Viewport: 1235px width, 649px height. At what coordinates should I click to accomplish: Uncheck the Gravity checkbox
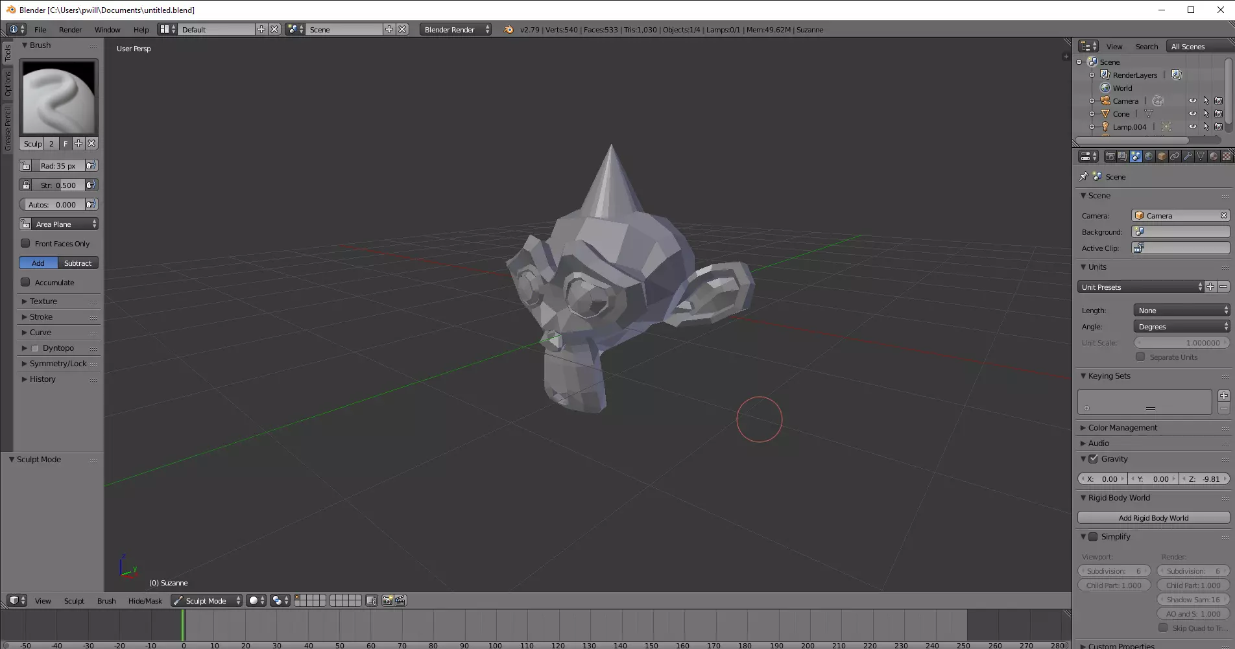pyautogui.click(x=1093, y=458)
